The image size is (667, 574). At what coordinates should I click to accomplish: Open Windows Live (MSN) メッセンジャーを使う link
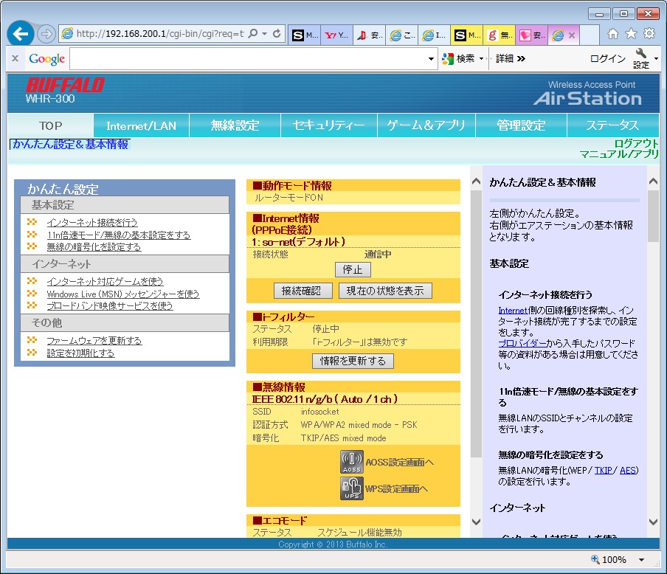click(123, 294)
